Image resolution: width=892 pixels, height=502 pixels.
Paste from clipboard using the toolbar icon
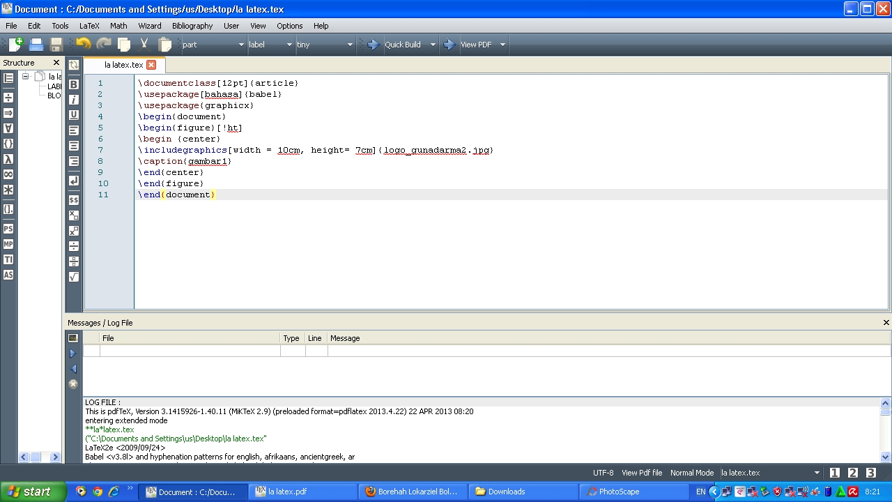pyautogui.click(x=165, y=44)
